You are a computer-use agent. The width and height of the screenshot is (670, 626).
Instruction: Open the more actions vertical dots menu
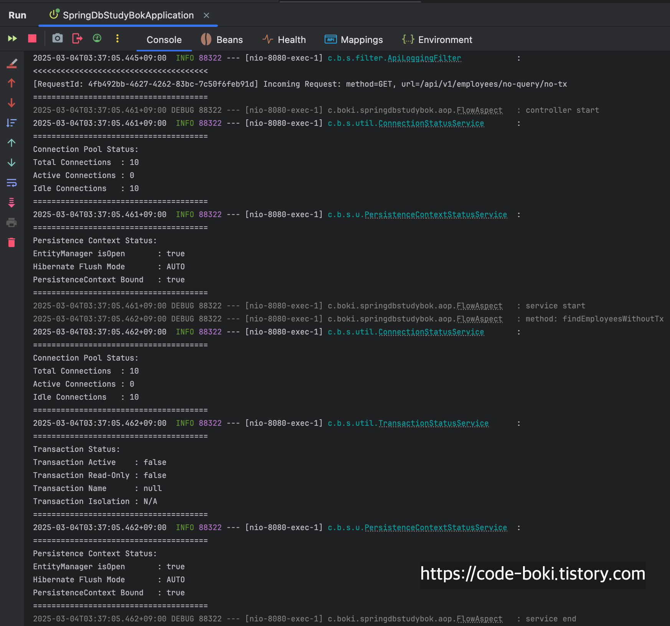click(x=117, y=38)
